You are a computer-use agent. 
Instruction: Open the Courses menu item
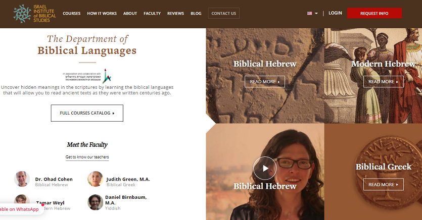[x=72, y=14]
